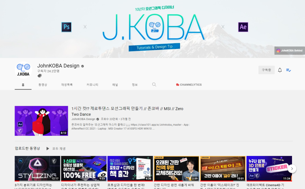Open the 오래된 간판 전액 무료 thumbnail
Viewport: 305px width, 189px height.
[176, 169]
